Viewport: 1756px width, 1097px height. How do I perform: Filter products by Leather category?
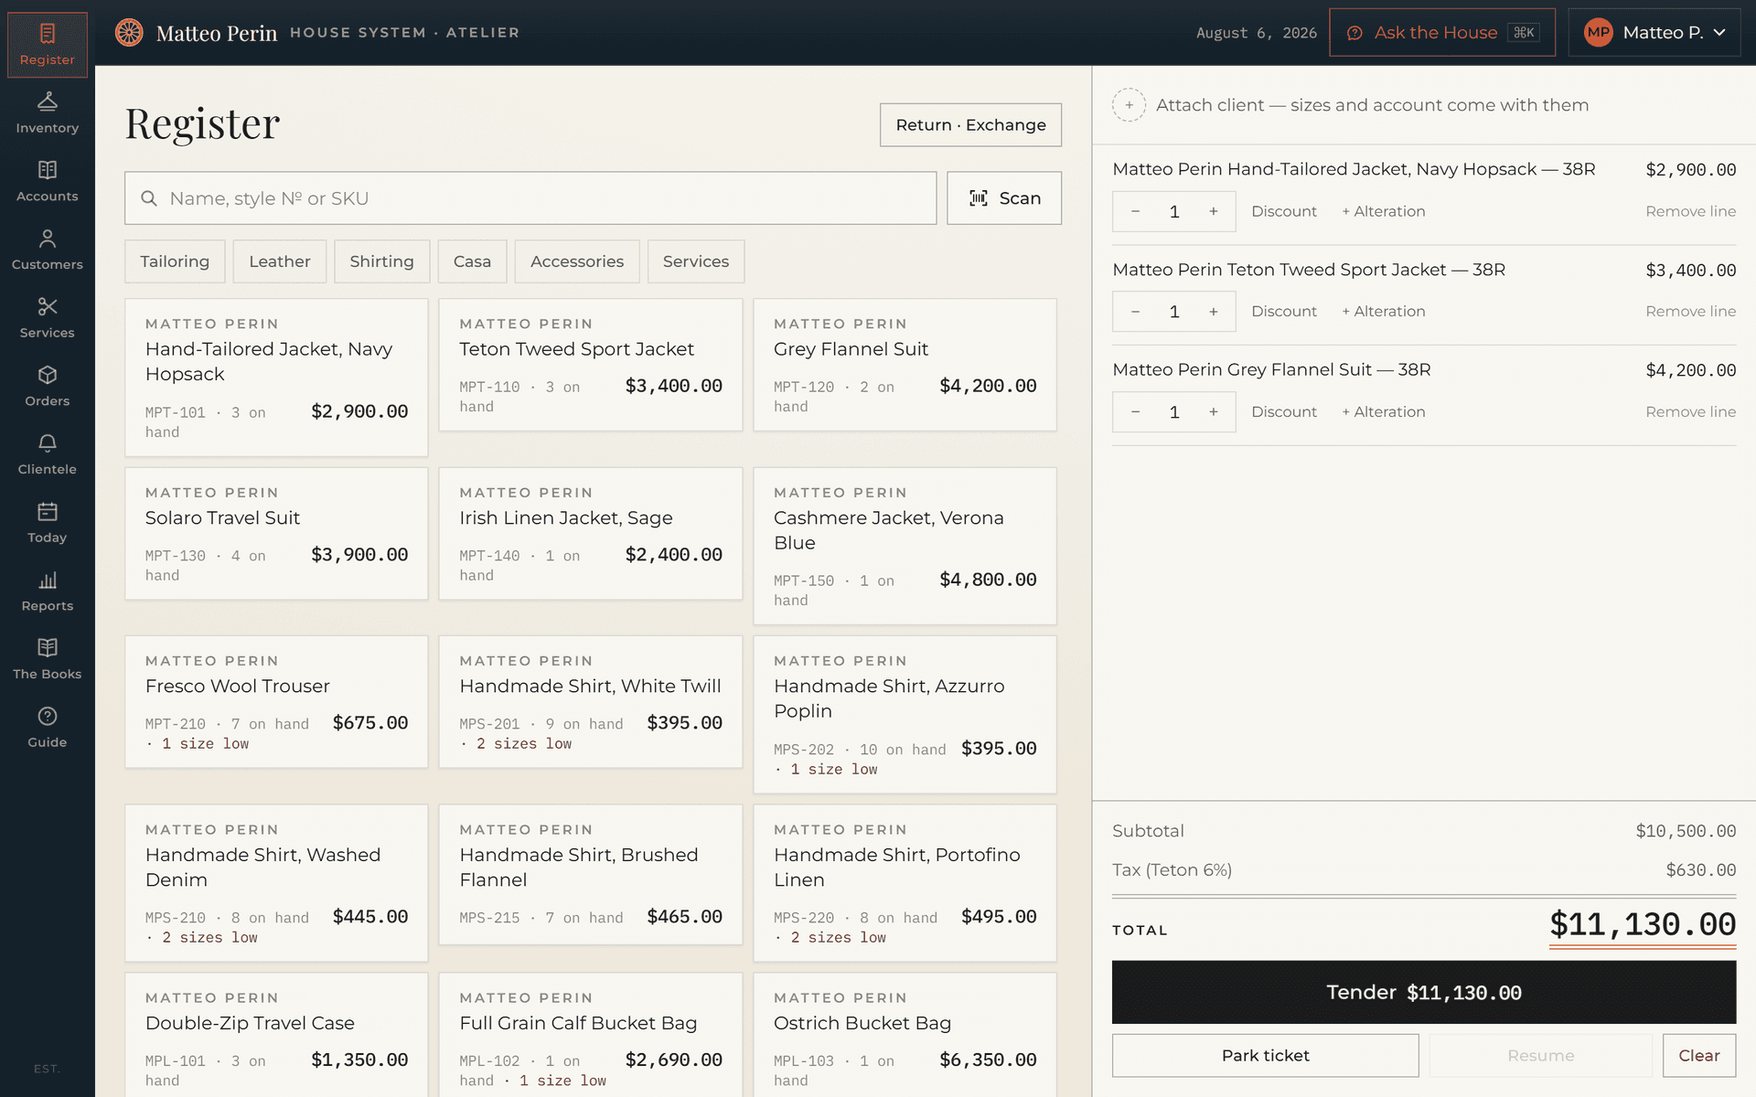click(280, 261)
